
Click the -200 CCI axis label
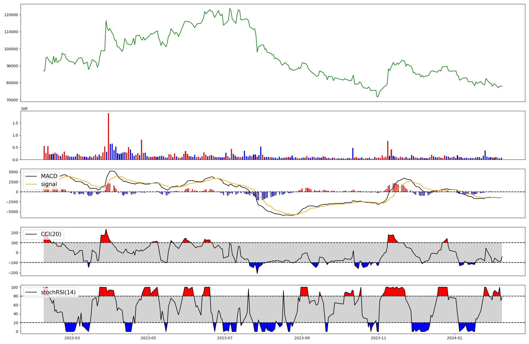pyautogui.click(x=14, y=273)
